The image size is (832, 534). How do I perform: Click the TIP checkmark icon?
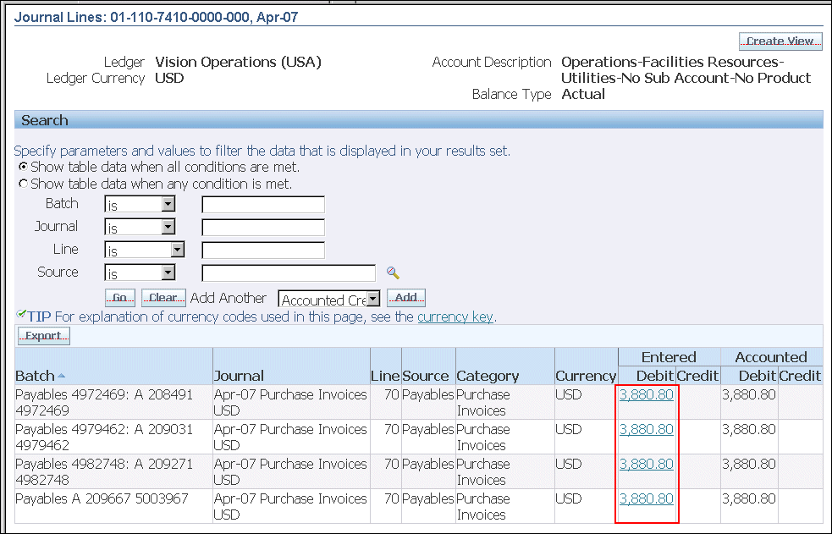tap(20, 316)
